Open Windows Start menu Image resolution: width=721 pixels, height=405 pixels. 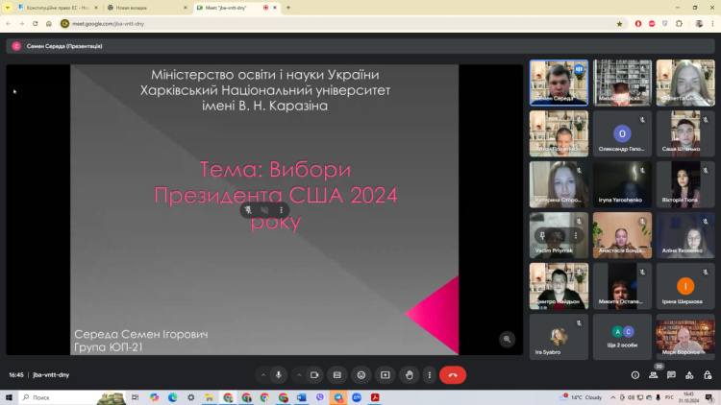(9, 397)
